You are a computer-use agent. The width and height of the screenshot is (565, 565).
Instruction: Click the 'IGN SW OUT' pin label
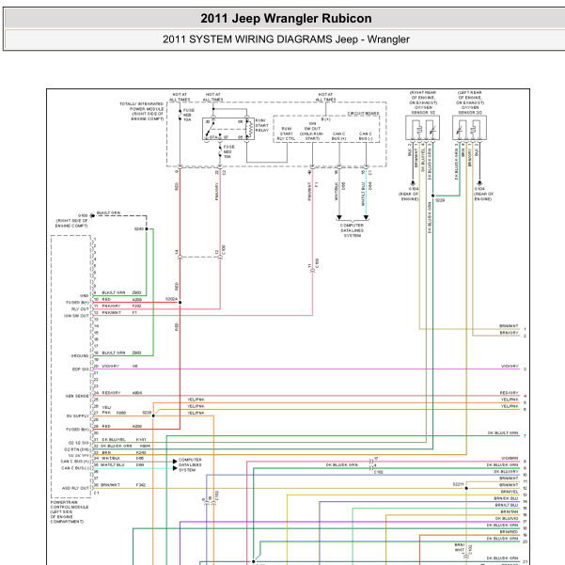[x=76, y=316]
